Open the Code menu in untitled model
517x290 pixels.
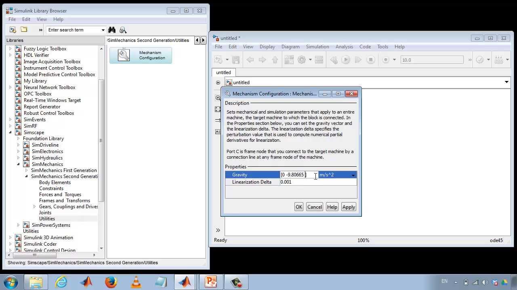(365, 47)
